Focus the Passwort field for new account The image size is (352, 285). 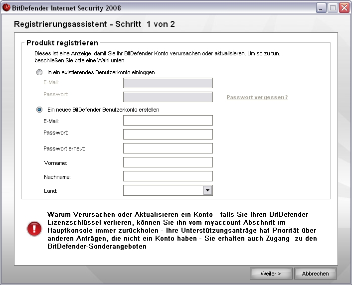tap(168, 134)
